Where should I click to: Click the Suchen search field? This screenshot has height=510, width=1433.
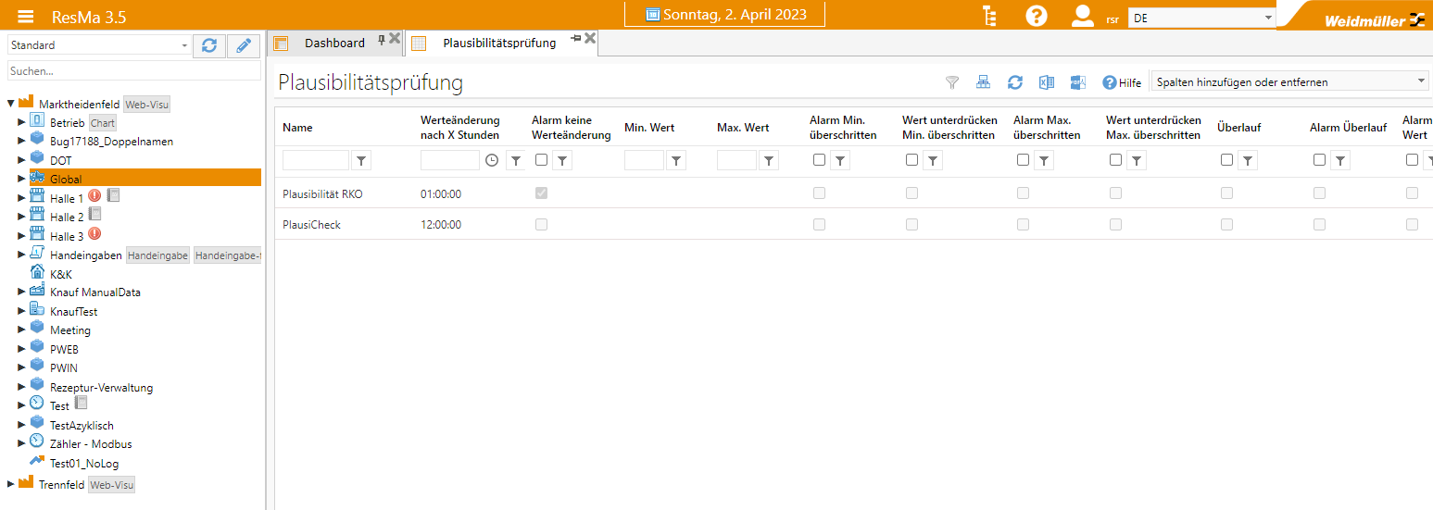133,70
